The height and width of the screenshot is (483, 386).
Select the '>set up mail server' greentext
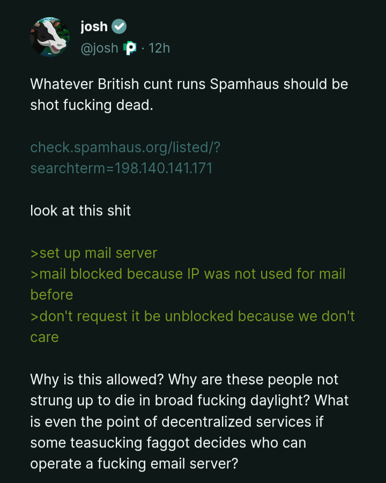94,253
